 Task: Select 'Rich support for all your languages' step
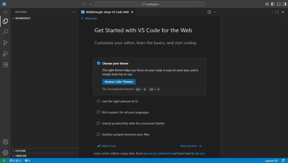[x=125, y=112]
